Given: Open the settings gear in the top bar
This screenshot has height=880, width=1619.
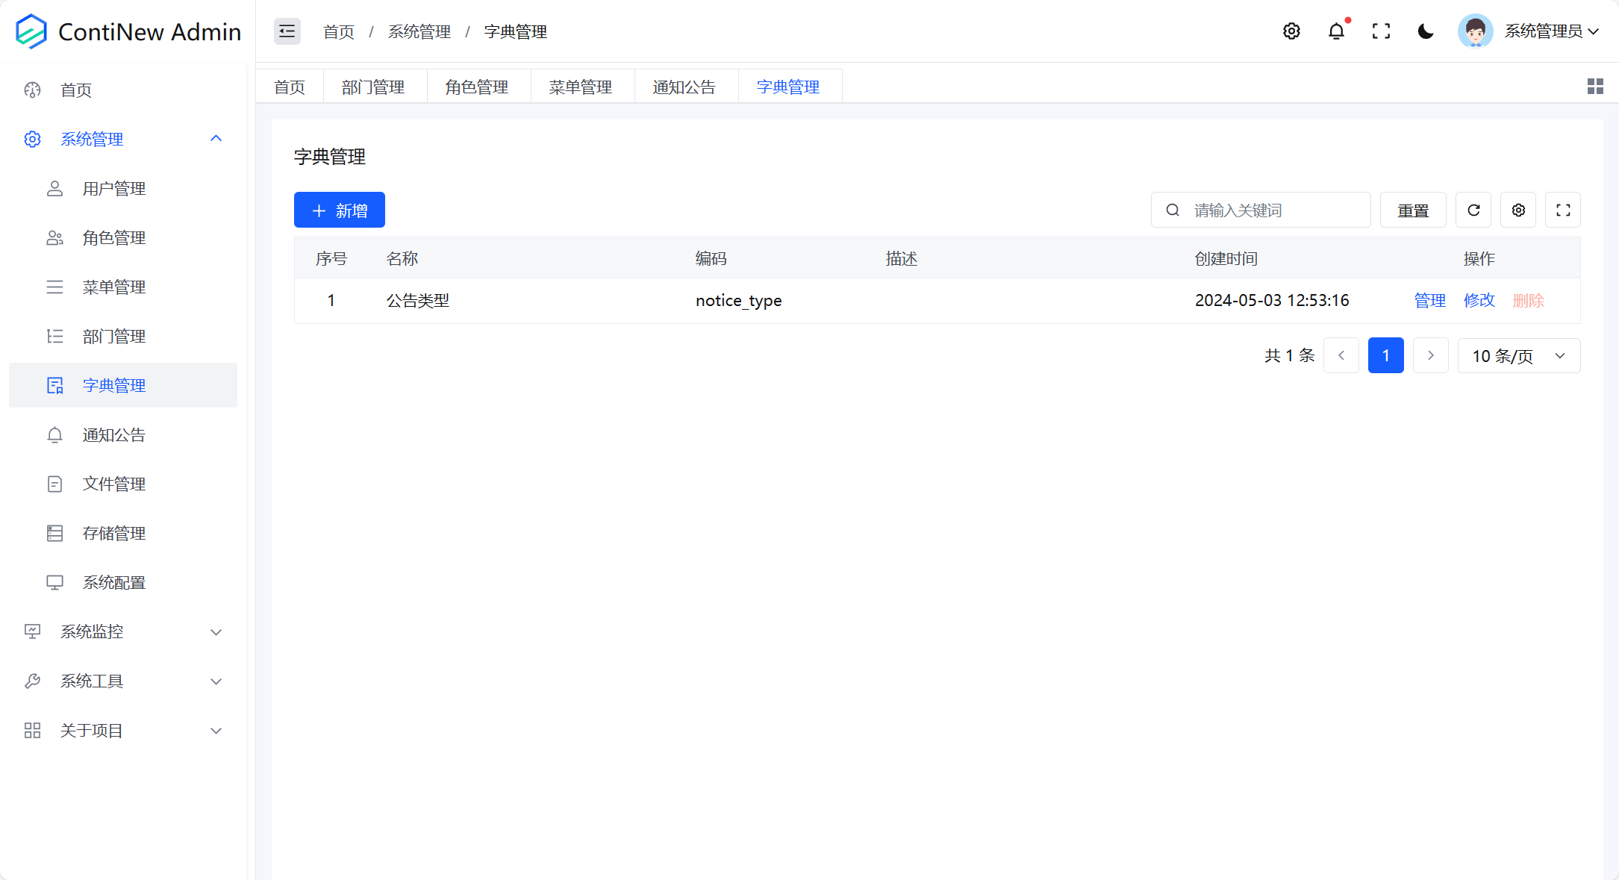Looking at the screenshot, I should coord(1291,31).
